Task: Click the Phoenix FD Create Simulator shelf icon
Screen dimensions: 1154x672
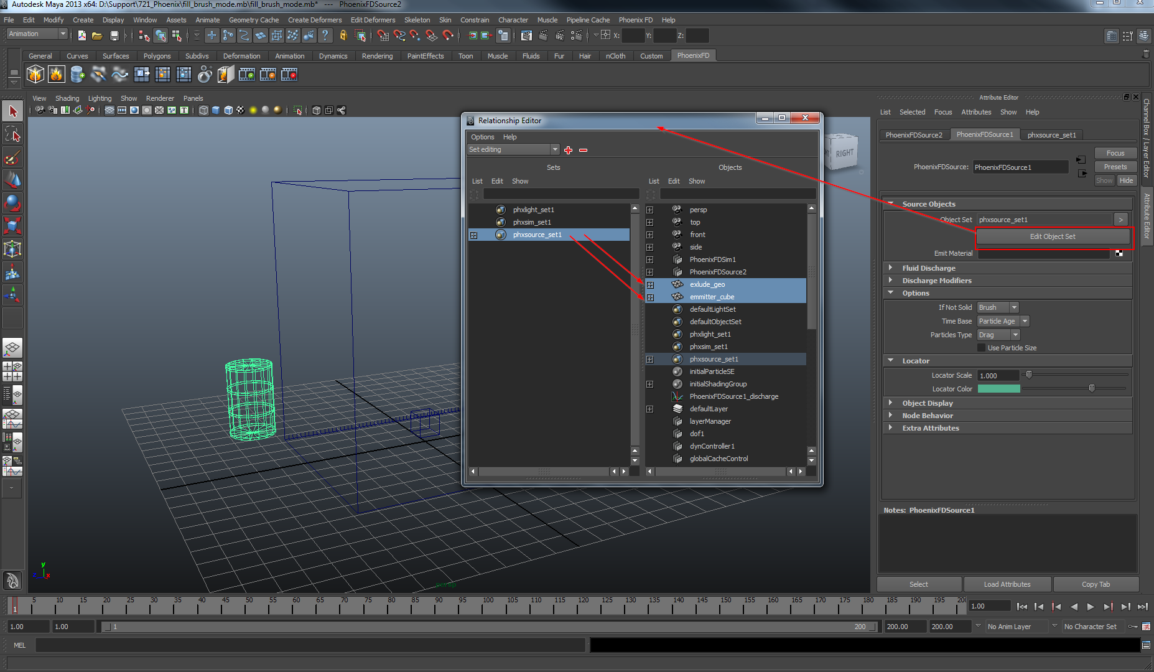Action: pos(35,75)
